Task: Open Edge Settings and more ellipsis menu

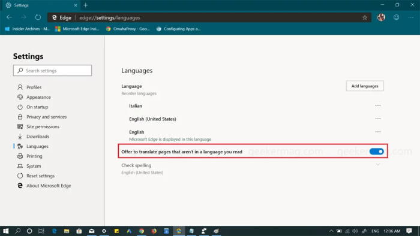Action: [x=410, y=17]
